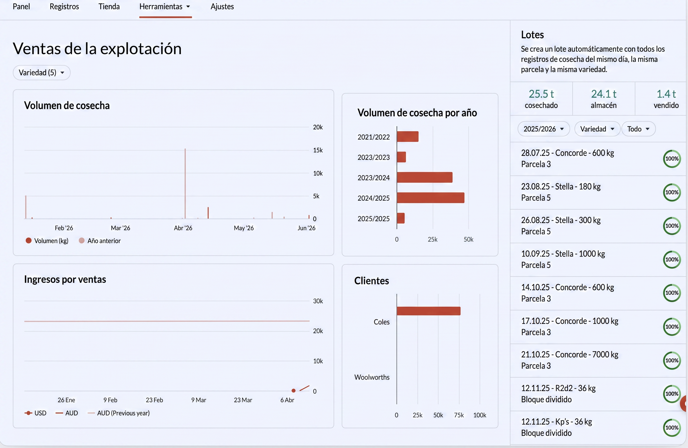Click the Coles client bar
The width and height of the screenshot is (688, 448).
[x=429, y=311]
